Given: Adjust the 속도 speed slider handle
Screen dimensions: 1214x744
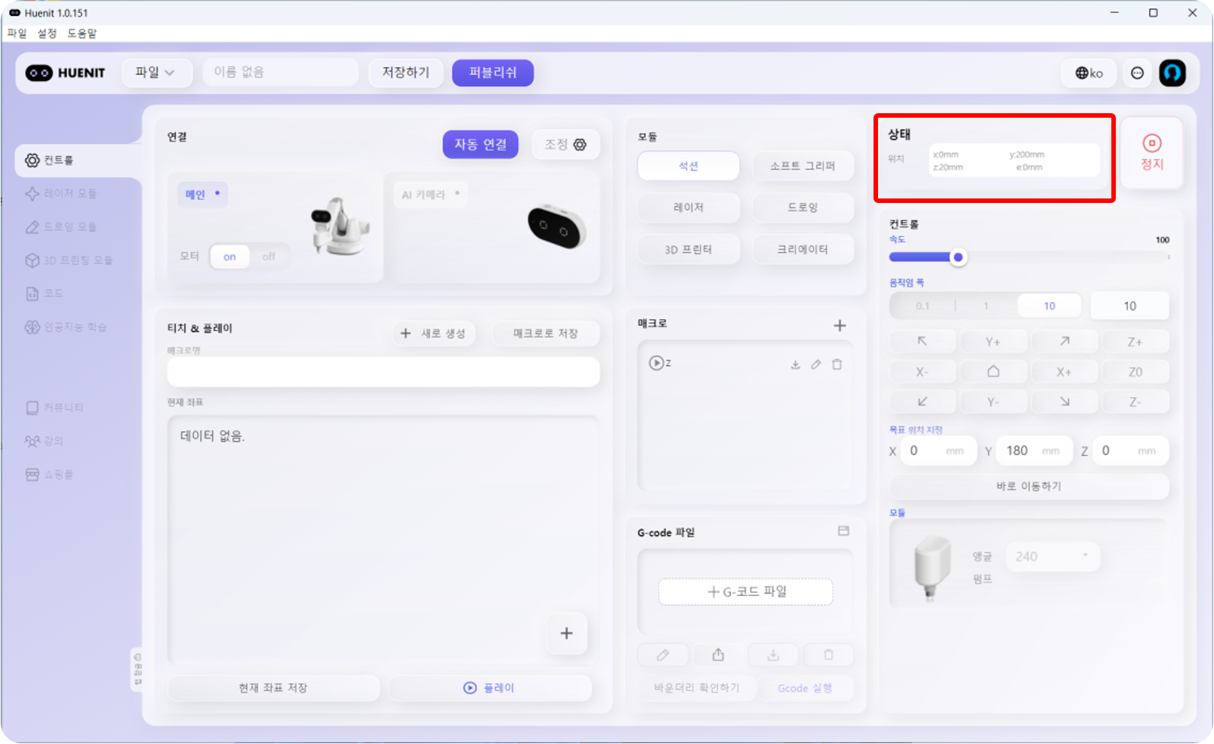Looking at the screenshot, I should (x=958, y=257).
